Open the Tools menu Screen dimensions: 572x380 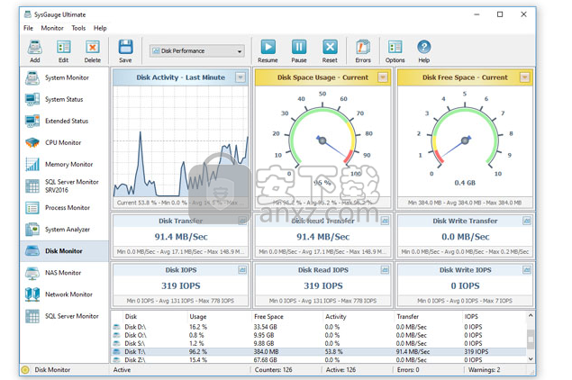(78, 28)
